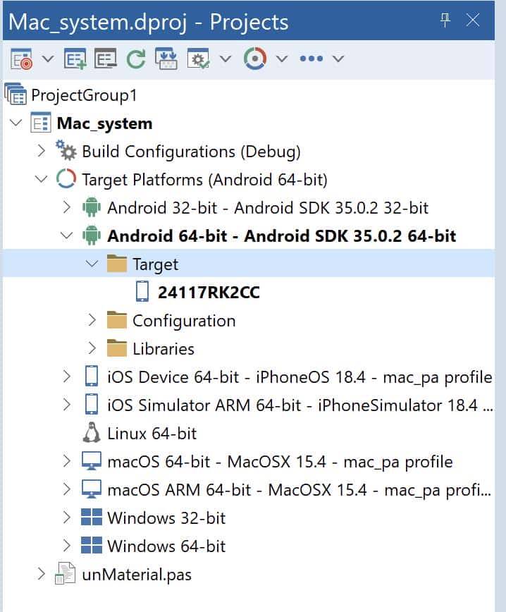Select the Target folder row
The width and height of the screenshot is (506, 612).
(x=249, y=264)
